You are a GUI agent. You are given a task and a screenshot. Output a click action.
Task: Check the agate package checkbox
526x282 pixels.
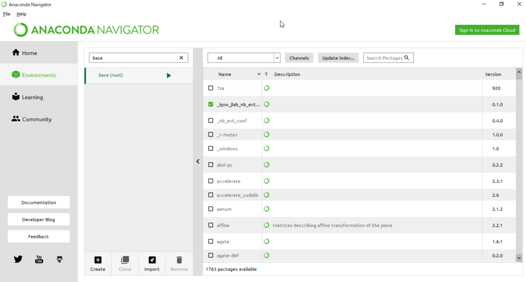[211, 241]
